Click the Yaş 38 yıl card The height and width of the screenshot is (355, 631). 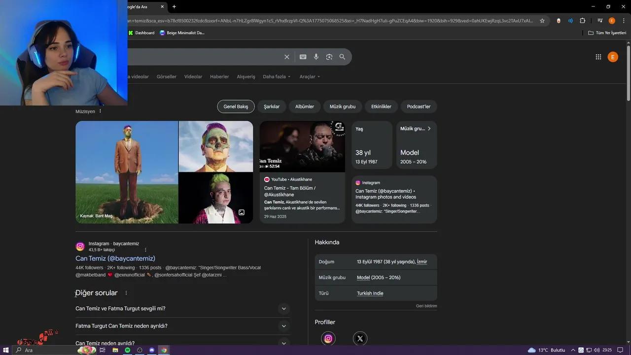point(372,145)
